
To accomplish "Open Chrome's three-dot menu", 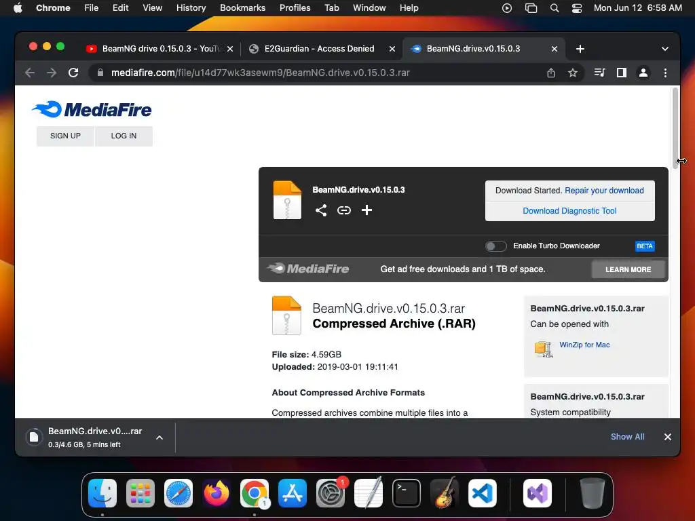I will click(665, 73).
